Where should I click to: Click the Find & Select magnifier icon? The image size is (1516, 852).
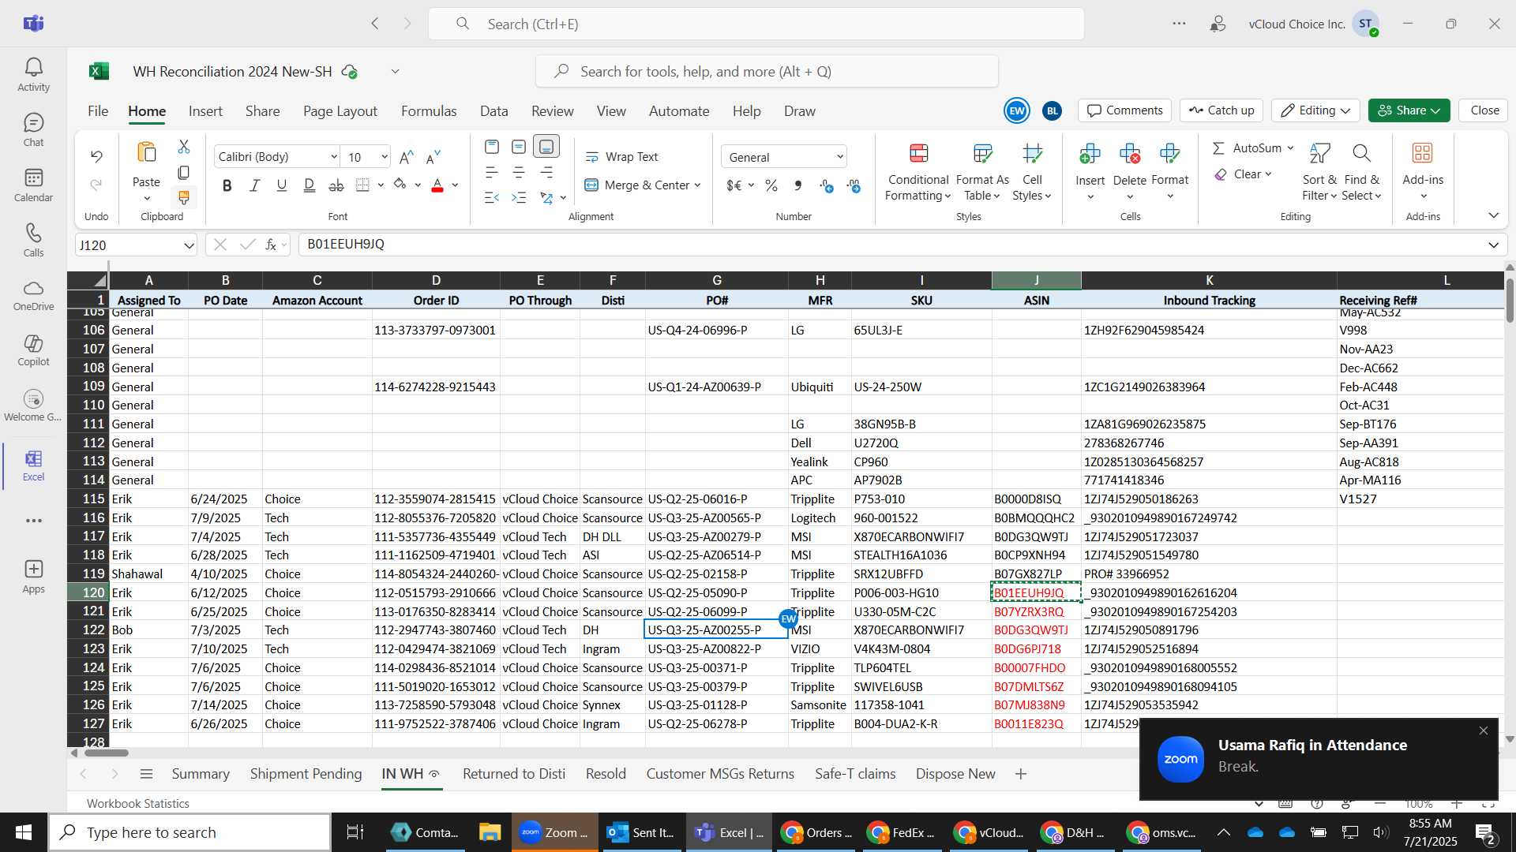[1361, 153]
